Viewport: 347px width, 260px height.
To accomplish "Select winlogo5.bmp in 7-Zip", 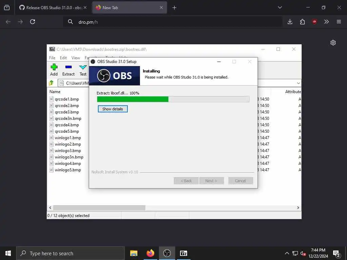I will click(x=68, y=170).
